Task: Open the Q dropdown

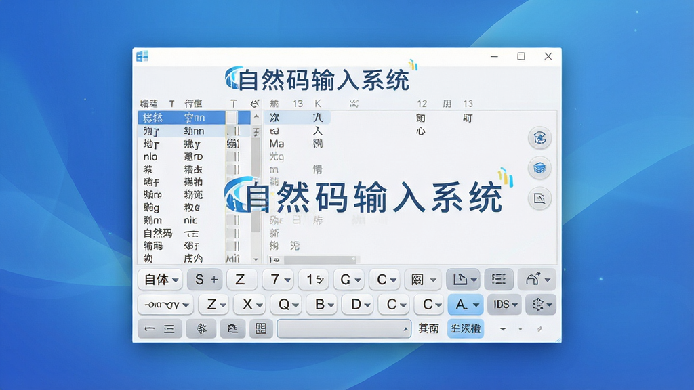Action: point(286,304)
